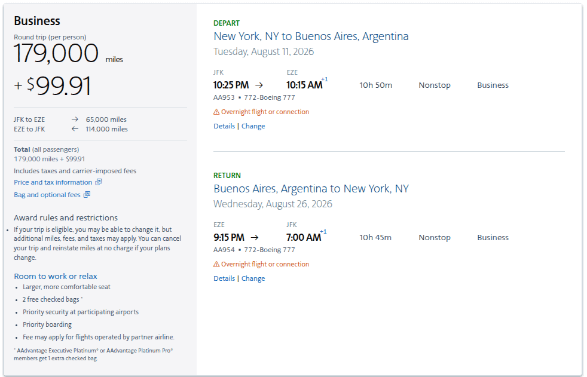
Task: Click the external link icon beside Bag and optional fees
Action: 87,194
